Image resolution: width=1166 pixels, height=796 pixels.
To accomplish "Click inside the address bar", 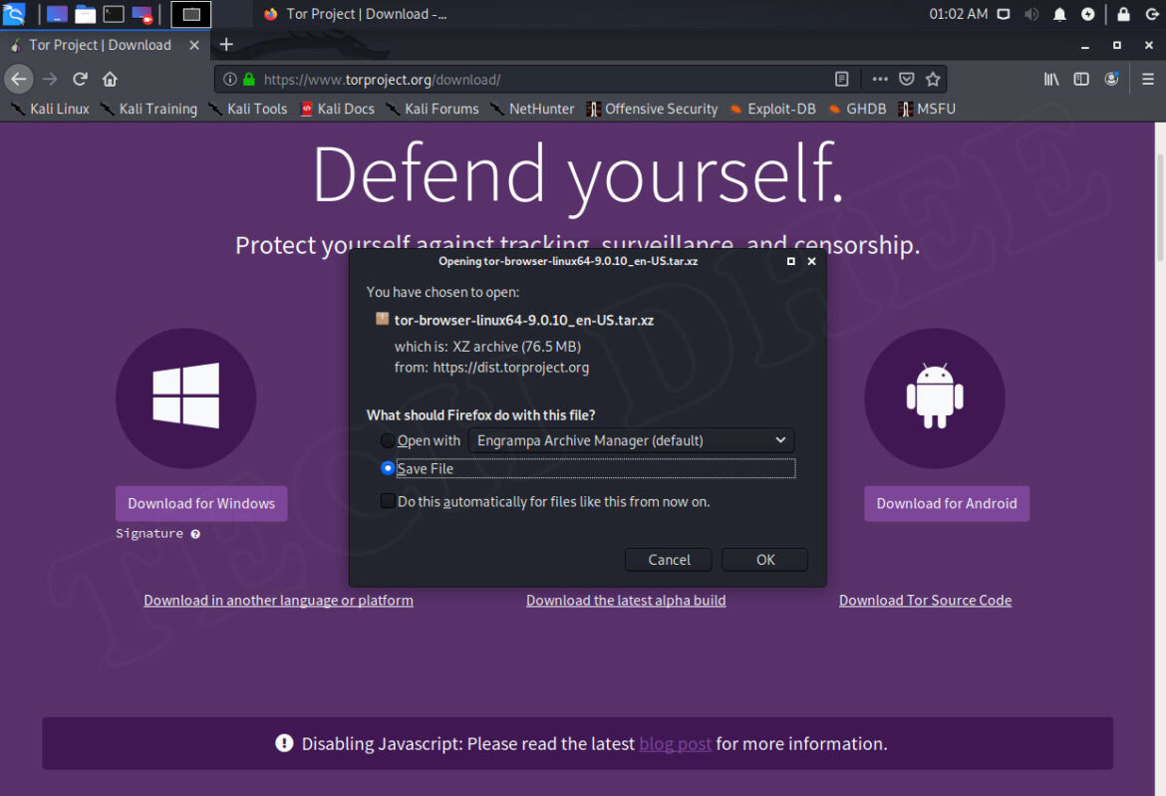I will [x=498, y=79].
